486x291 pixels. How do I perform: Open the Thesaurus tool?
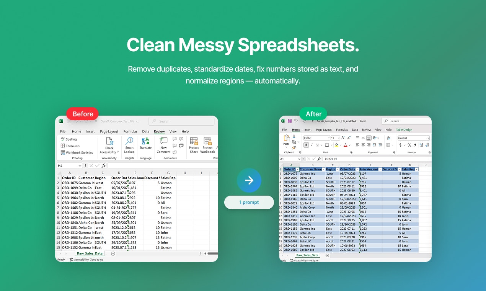point(73,146)
